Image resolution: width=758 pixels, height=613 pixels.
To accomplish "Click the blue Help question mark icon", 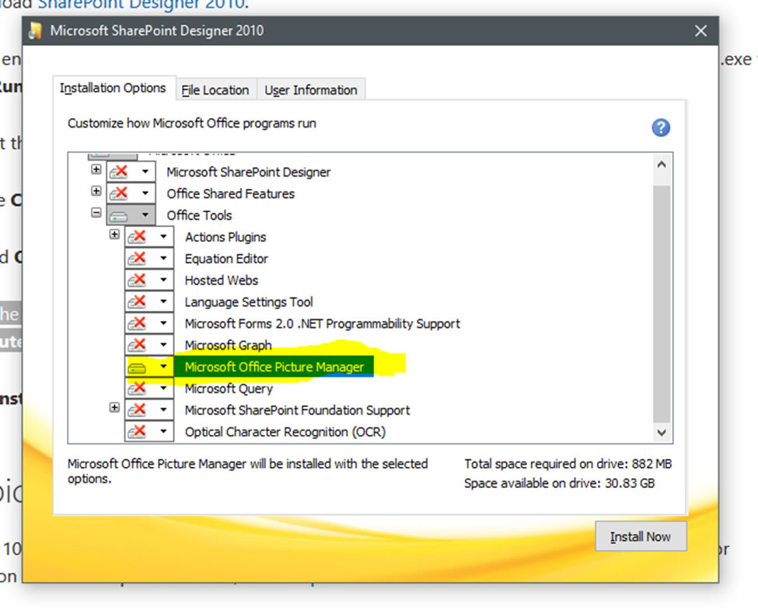I will (661, 127).
